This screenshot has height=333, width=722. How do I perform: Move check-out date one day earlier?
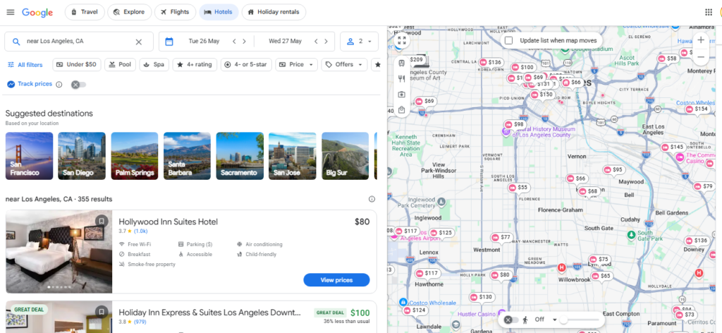click(x=316, y=42)
